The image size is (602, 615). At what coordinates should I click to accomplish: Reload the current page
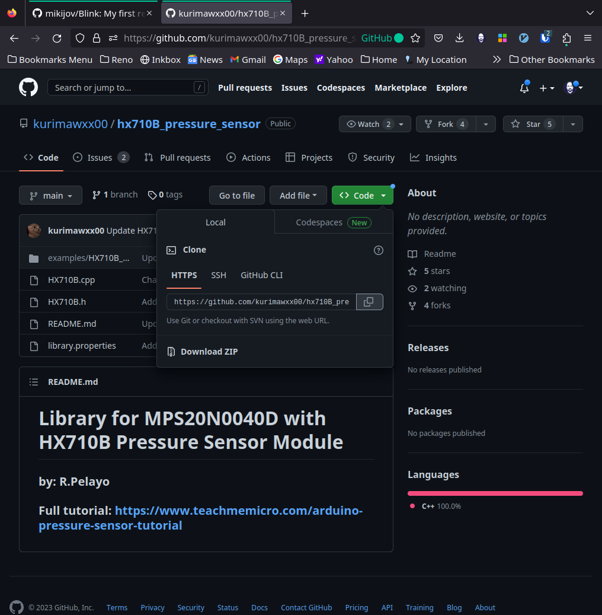click(x=57, y=38)
